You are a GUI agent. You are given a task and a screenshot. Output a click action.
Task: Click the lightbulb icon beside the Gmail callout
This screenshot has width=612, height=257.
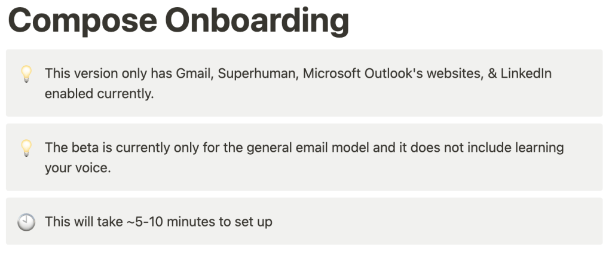(x=26, y=74)
